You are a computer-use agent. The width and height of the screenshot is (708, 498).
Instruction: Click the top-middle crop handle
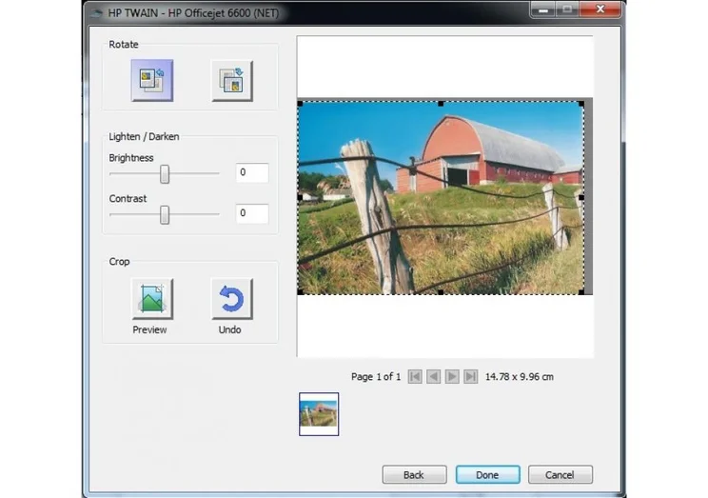pyautogui.click(x=442, y=104)
